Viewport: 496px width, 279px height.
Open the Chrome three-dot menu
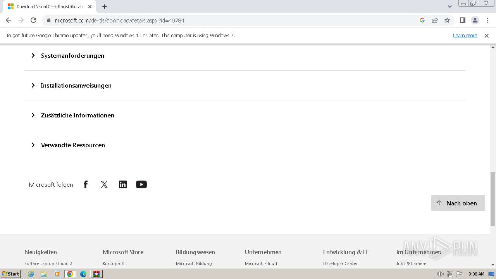pyautogui.click(x=487, y=20)
